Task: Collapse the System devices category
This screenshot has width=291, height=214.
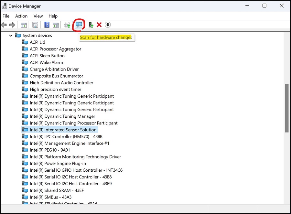Action: point(11,36)
